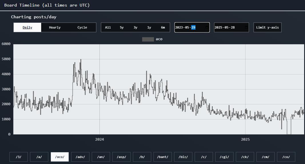This screenshot has width=305, height=164.
Task: Click the highest chart peak near 5000
Action: (x=81, y=60)
